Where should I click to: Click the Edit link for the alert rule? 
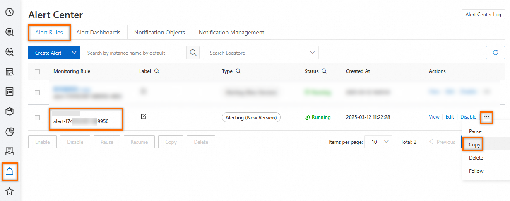450,117
